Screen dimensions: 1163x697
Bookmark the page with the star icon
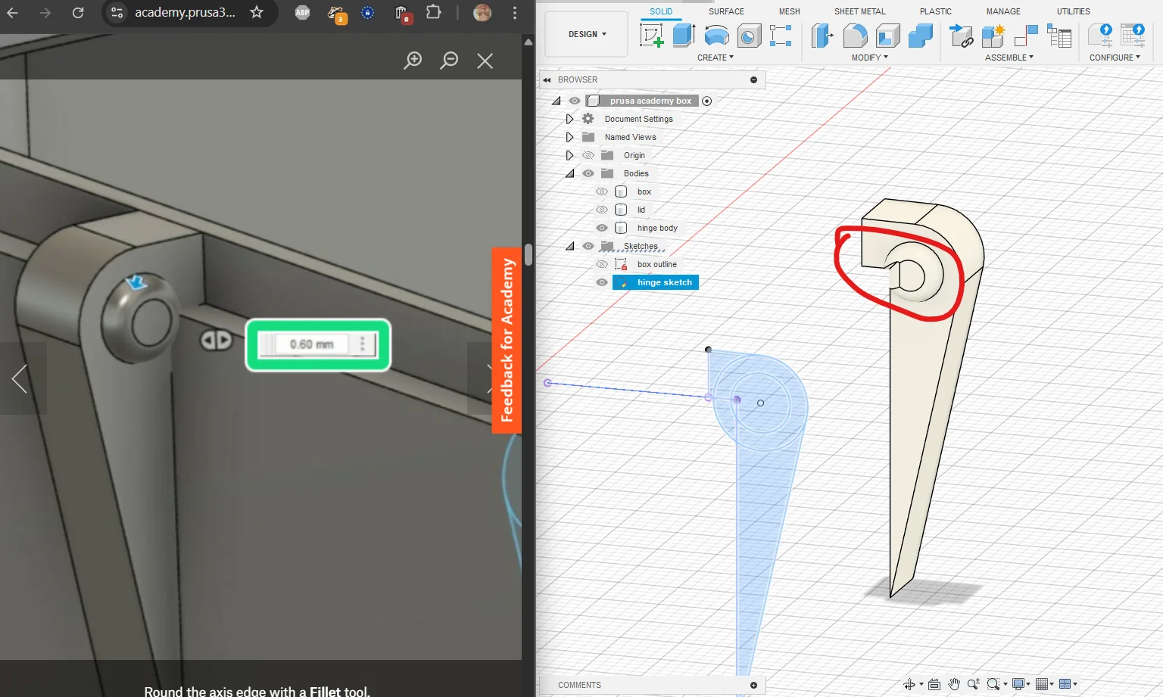tap(257, 12)
